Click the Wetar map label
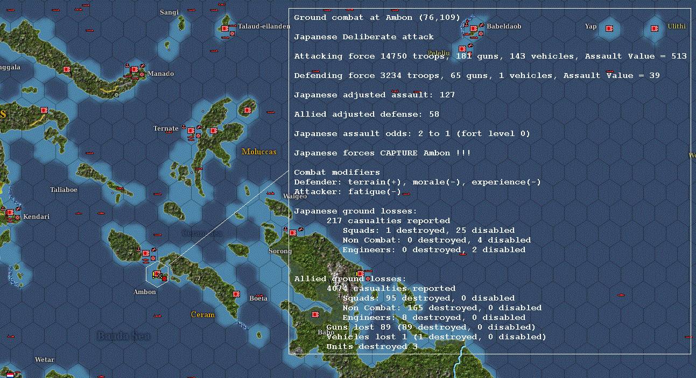 [45, 360]
